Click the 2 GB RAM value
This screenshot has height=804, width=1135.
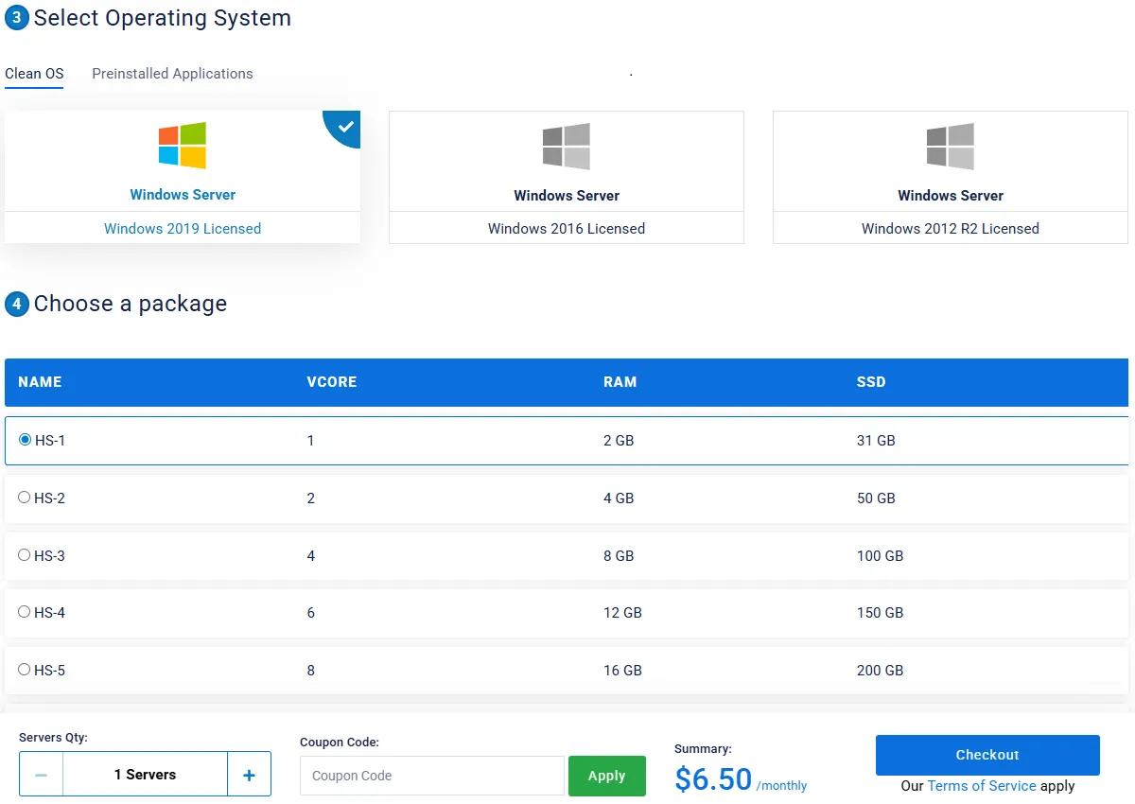click(619, 441)
